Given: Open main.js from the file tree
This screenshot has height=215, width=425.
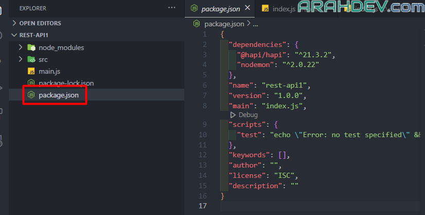Looking at the screenshot, I should tap(50, 71).
